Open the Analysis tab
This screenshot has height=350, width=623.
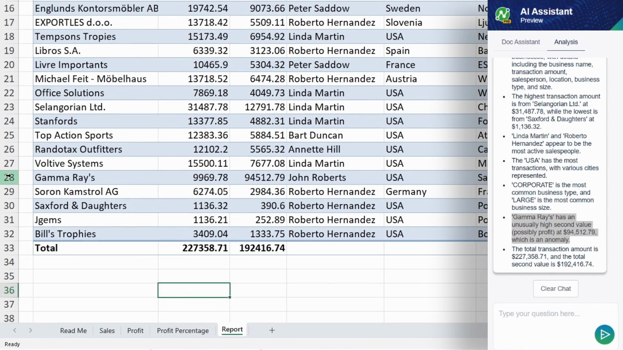coord(566,42)
